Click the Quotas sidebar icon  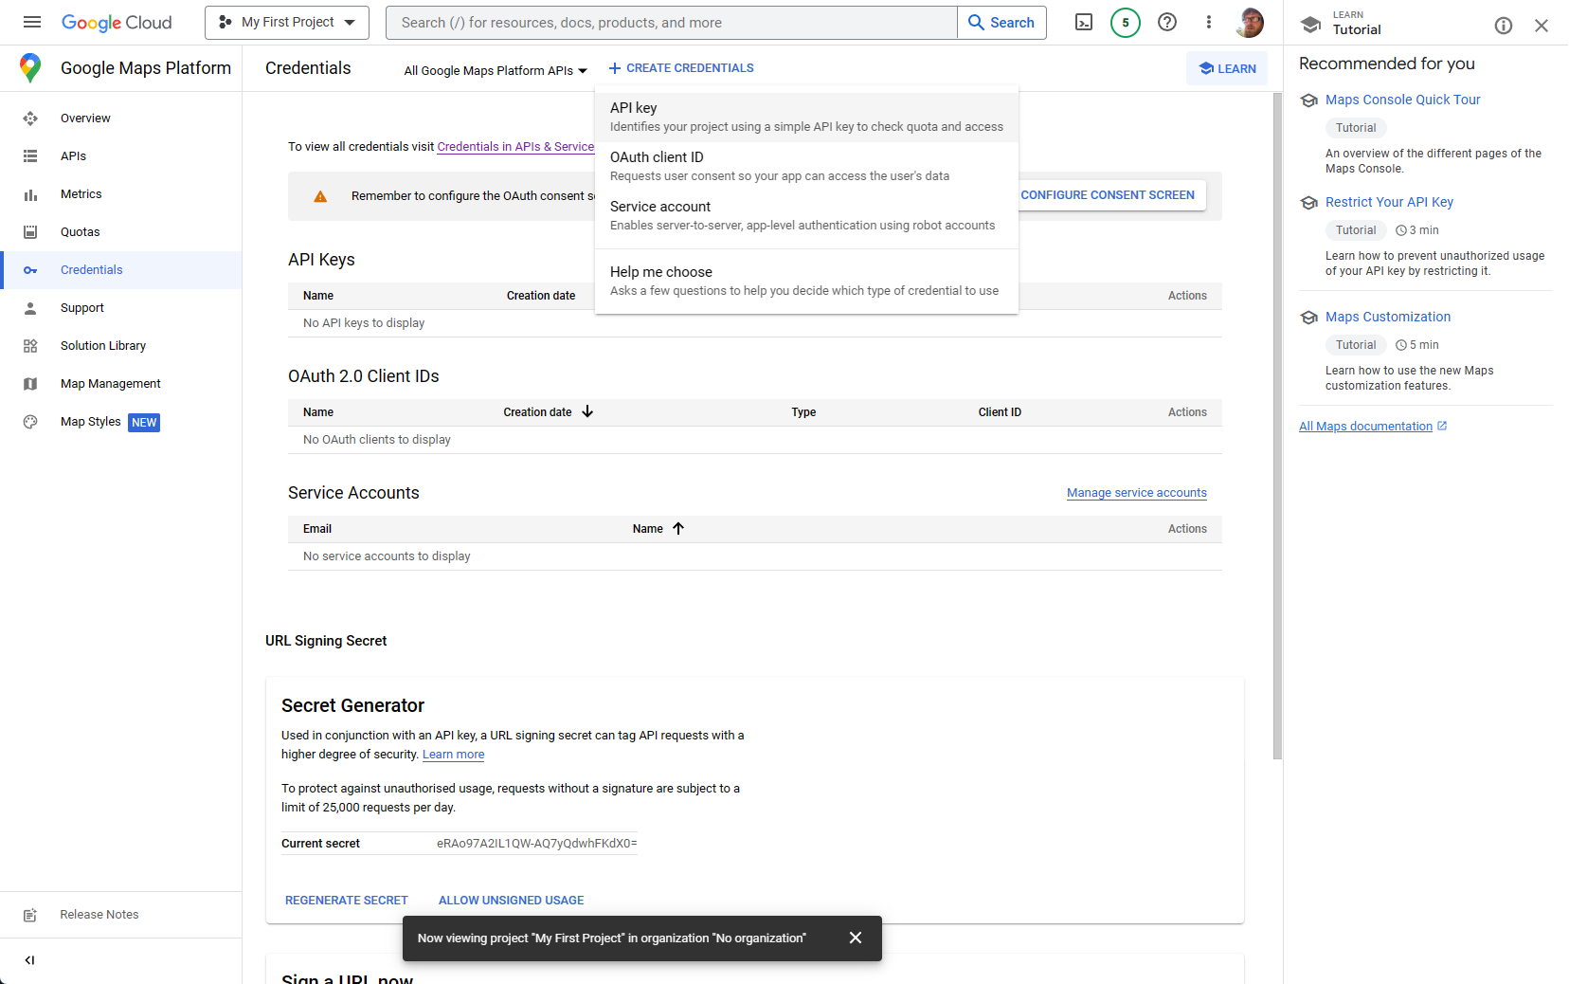click(30, 232)
